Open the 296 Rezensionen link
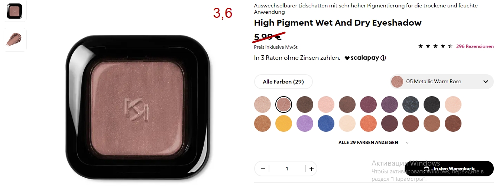Viewport: 499px width, 186px height. tap(475, 46)
